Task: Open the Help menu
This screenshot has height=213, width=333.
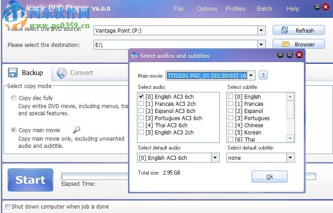Action: [293, 8]
